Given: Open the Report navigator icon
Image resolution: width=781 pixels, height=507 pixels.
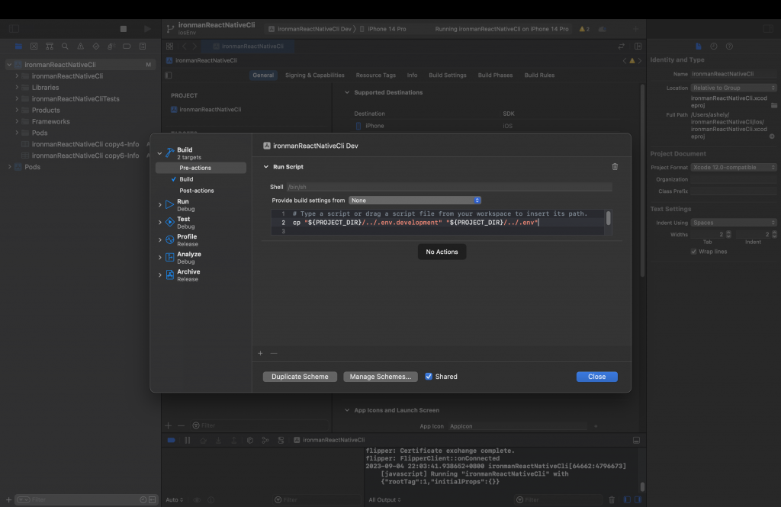Looking at the screenshot, I should pyautogui.click(x=143, y=47).
